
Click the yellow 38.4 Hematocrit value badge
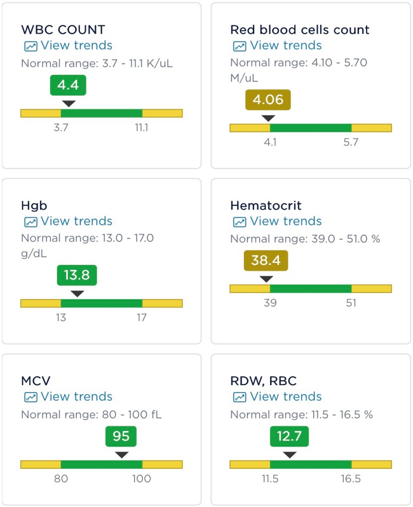266,260
